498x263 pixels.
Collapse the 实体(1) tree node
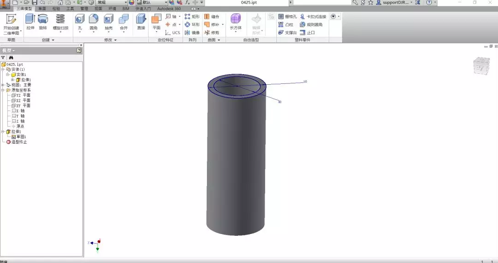[x=3, y=69]
